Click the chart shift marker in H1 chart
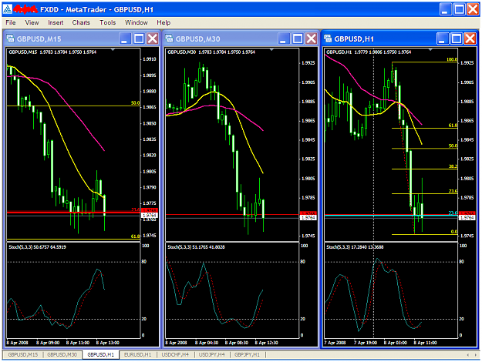Image resolution: width=482 pixels, height=362 pixels. pos(430,50)
